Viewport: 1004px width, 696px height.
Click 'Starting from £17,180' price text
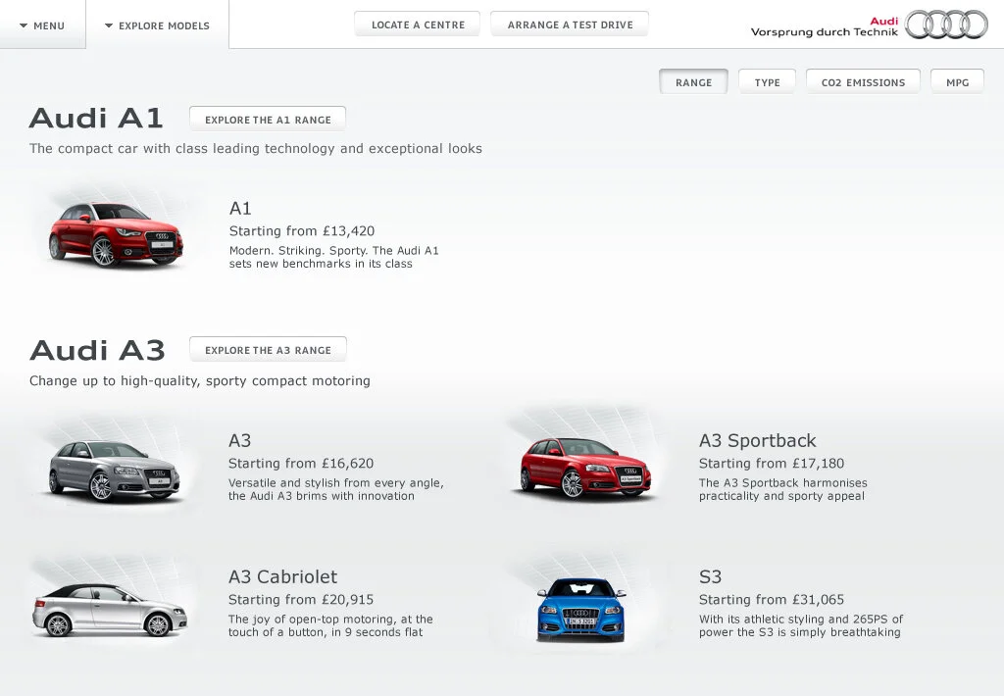(772, 464)
